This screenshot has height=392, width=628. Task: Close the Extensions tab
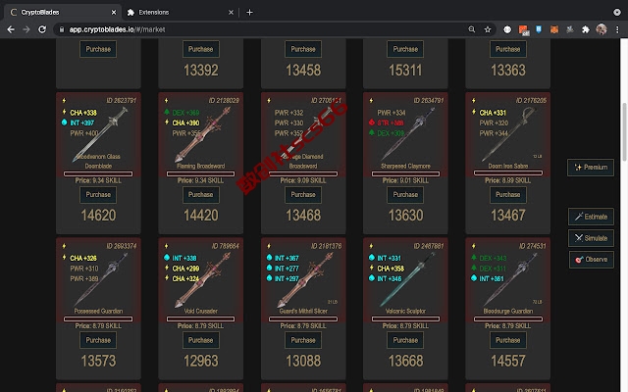[232, 13]
